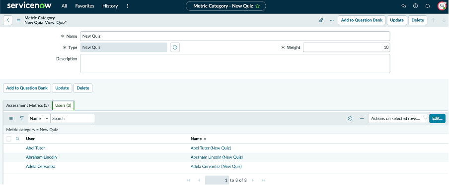Image resolution: width=449 pixels, height=185 pixels.
Task: Toggle the favorite star in the title pill
Action: [x=257, y=6]
